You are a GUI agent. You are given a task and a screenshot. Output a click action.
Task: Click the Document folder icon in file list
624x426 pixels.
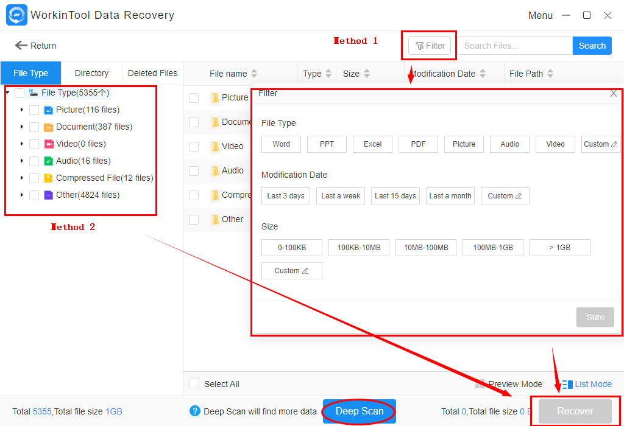[x=215, y=122]
